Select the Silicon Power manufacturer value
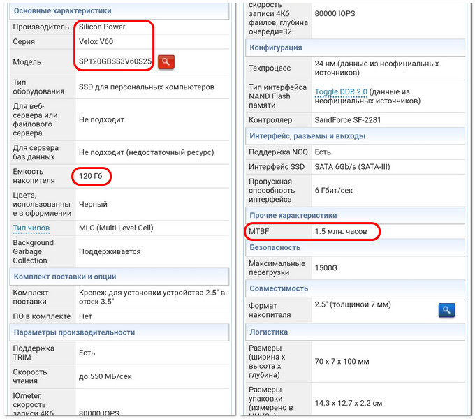 (x=102, y=27)
